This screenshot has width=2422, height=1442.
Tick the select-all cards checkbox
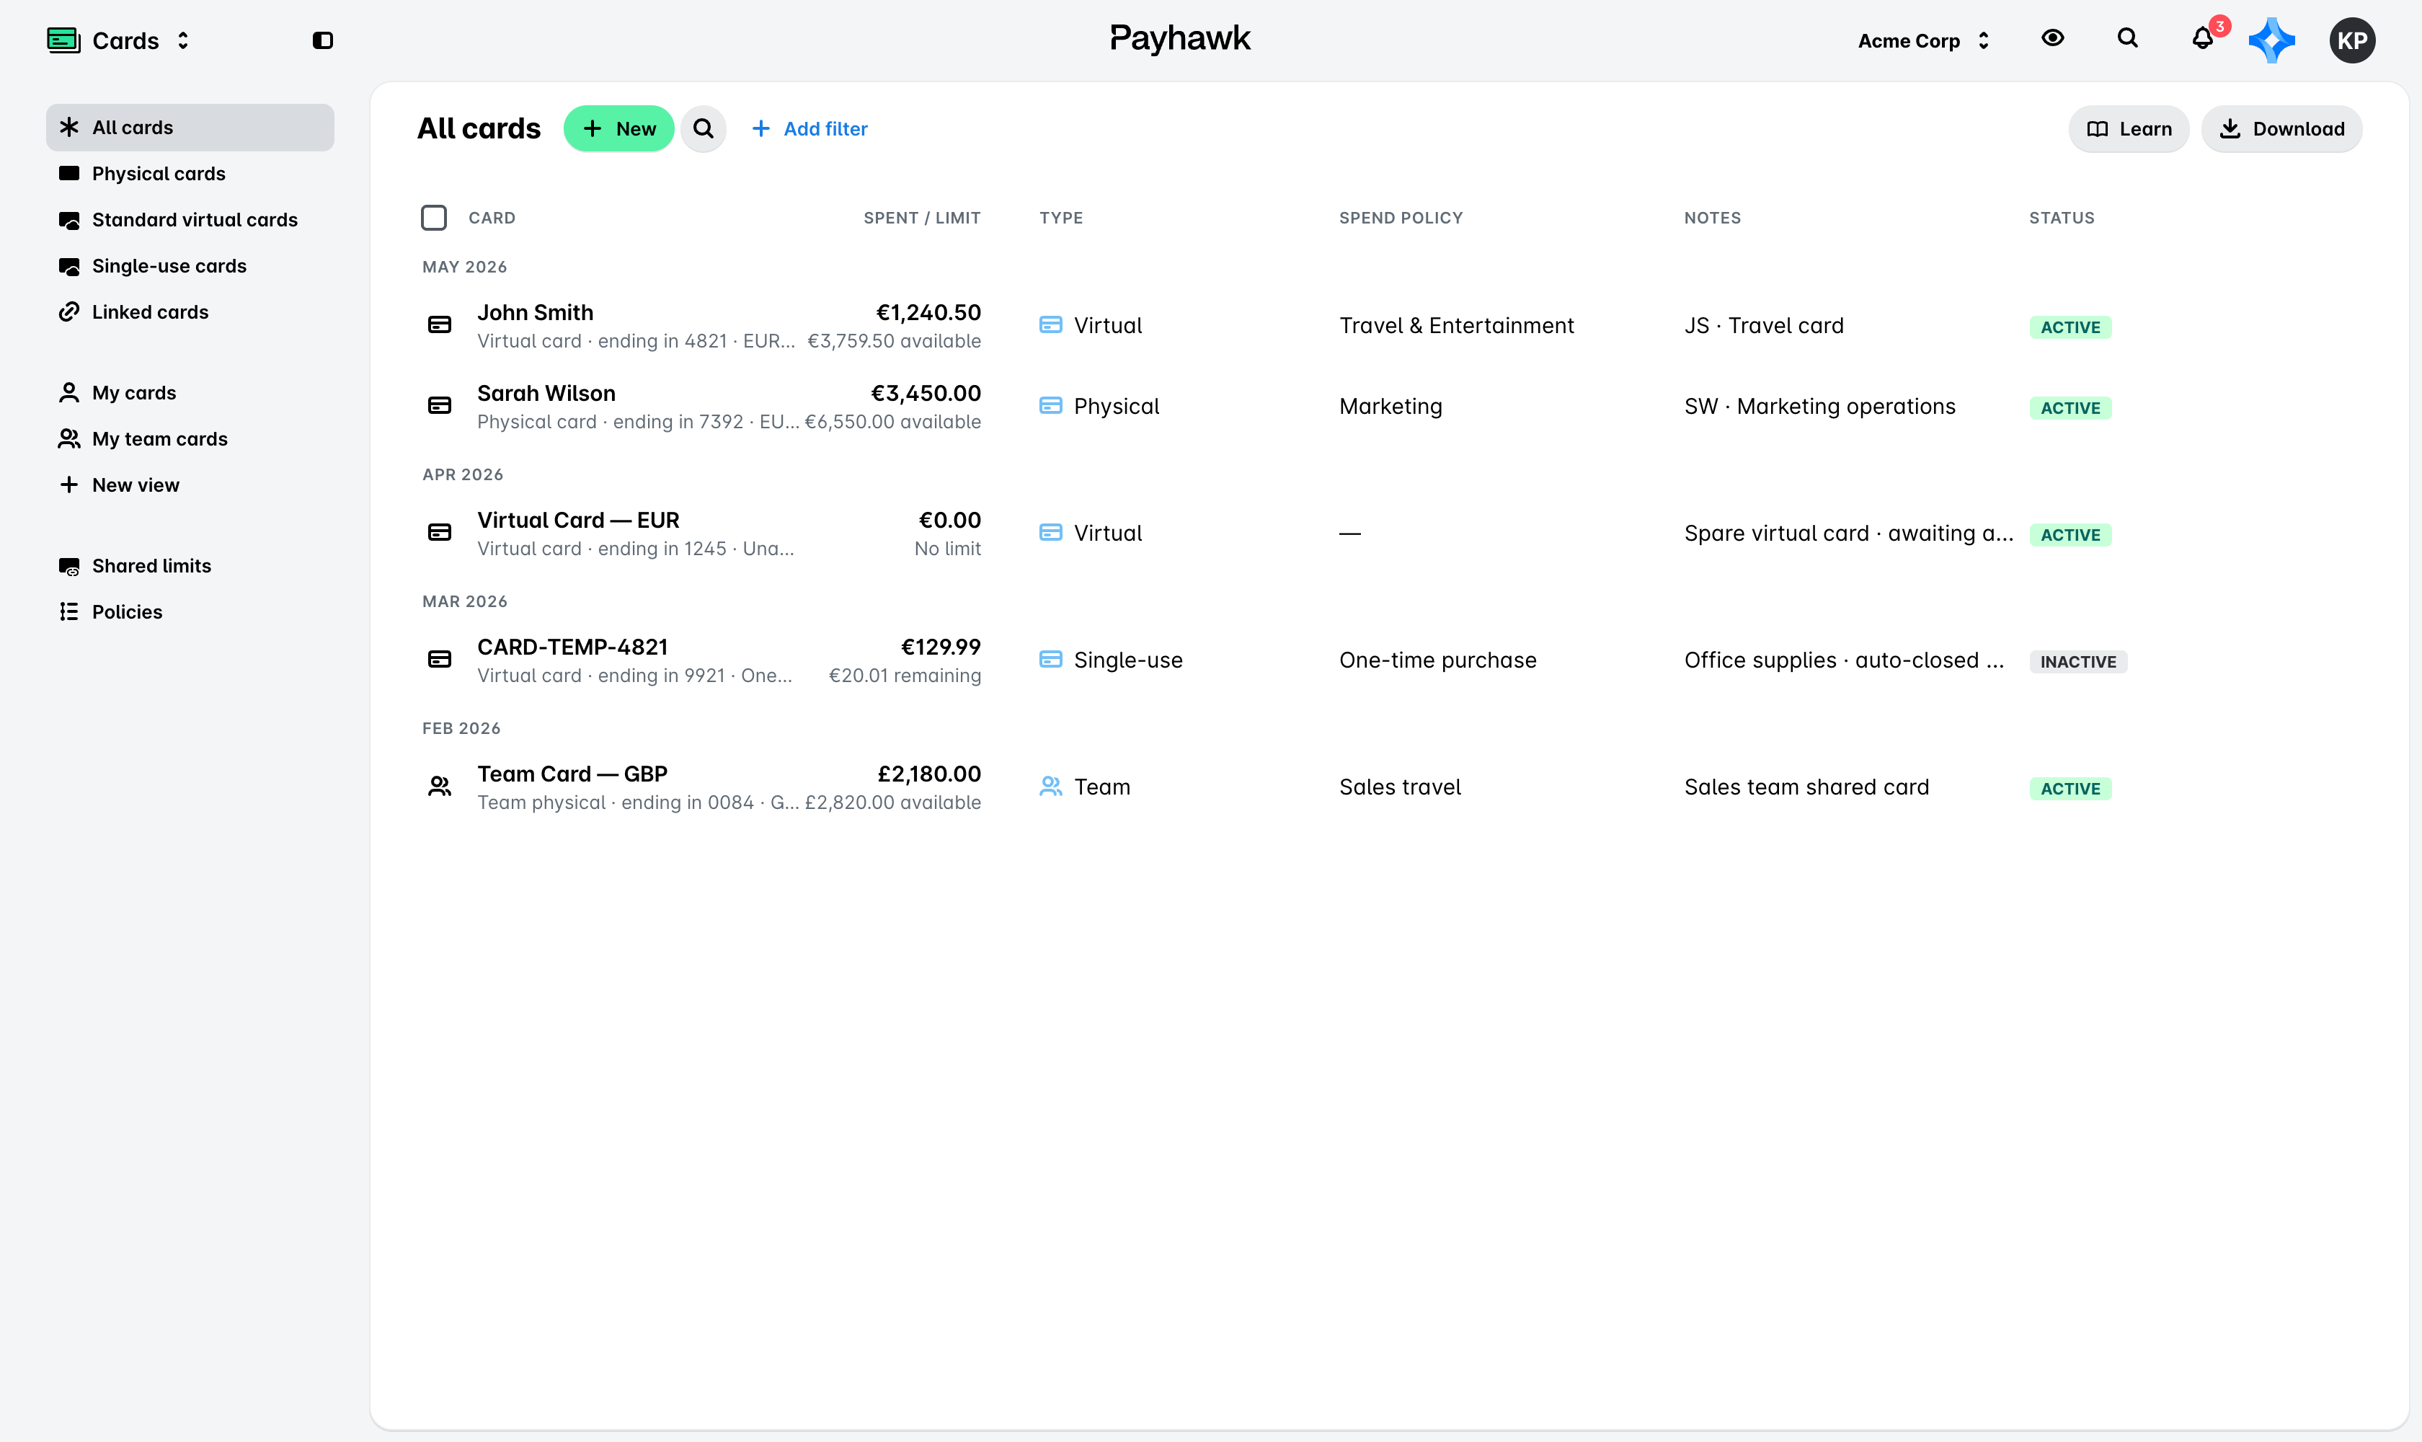433,218
